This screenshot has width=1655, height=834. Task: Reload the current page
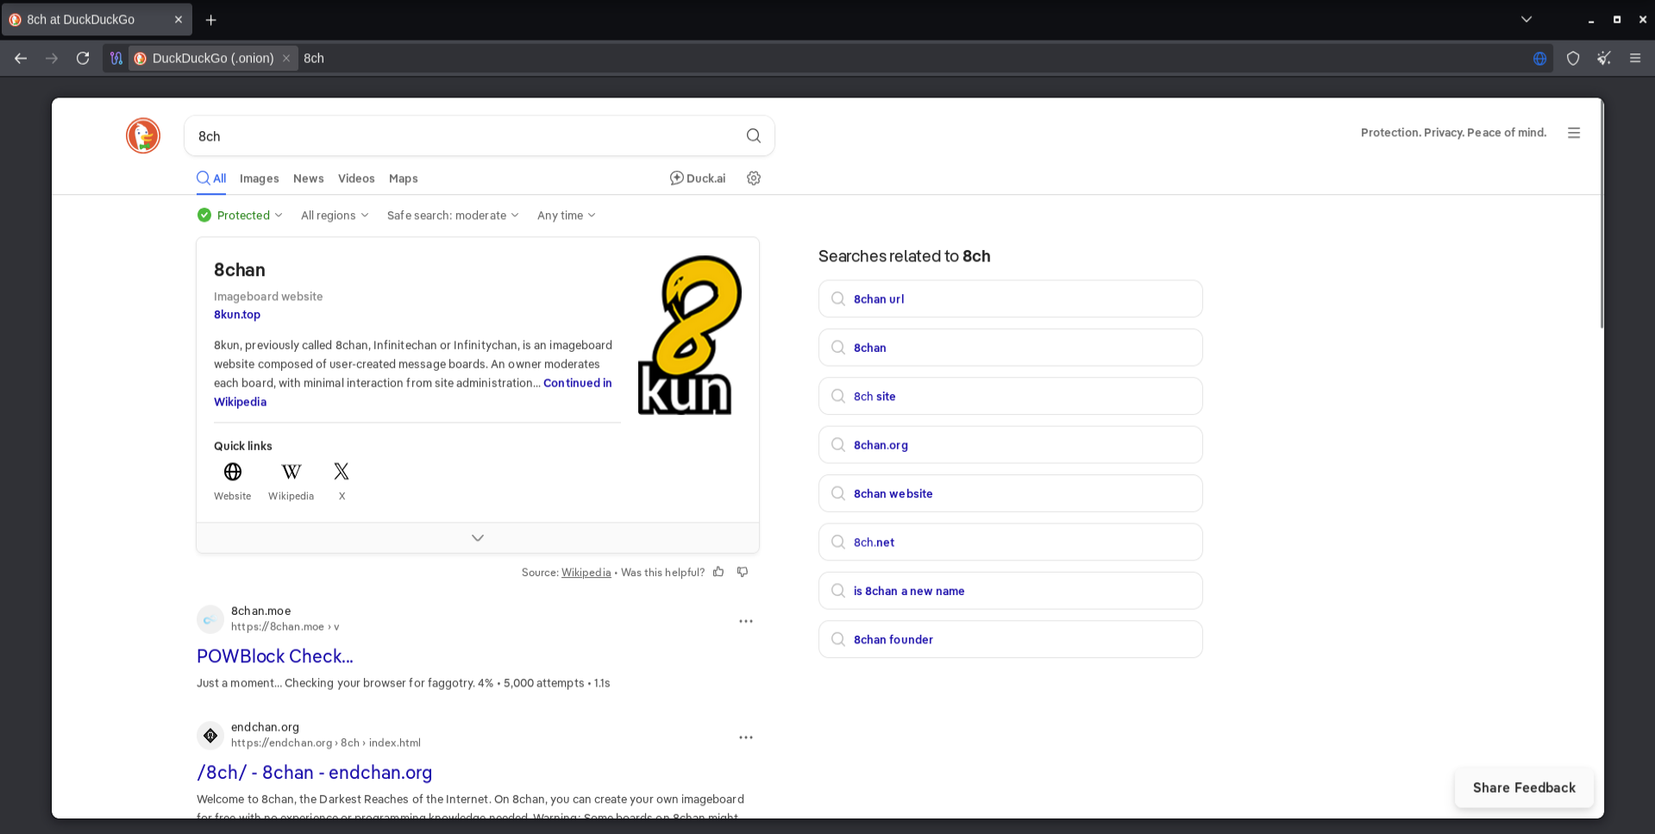click(x=83, y=59)
